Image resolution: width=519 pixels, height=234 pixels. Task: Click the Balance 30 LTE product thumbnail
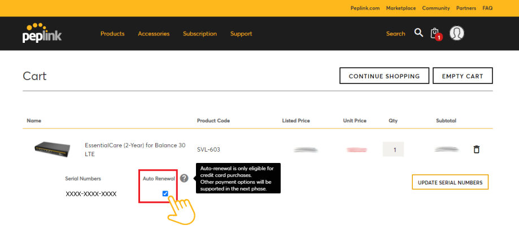[x=53, y=149]
